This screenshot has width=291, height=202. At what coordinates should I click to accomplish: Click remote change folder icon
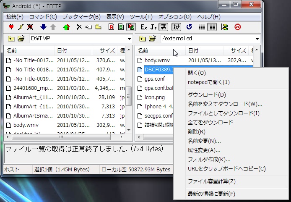tap(152, 39)
